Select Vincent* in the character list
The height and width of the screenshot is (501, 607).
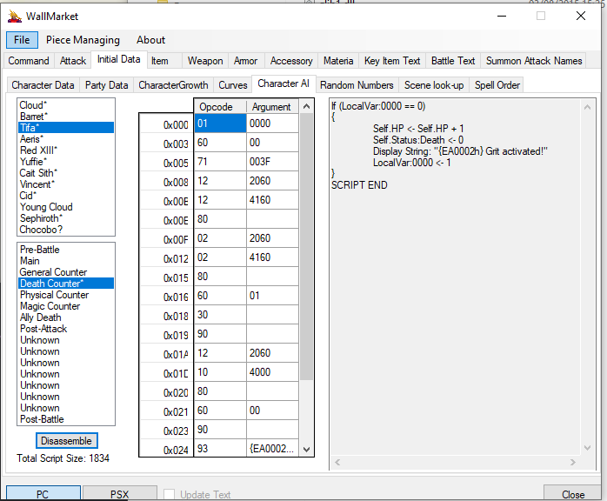66,184
